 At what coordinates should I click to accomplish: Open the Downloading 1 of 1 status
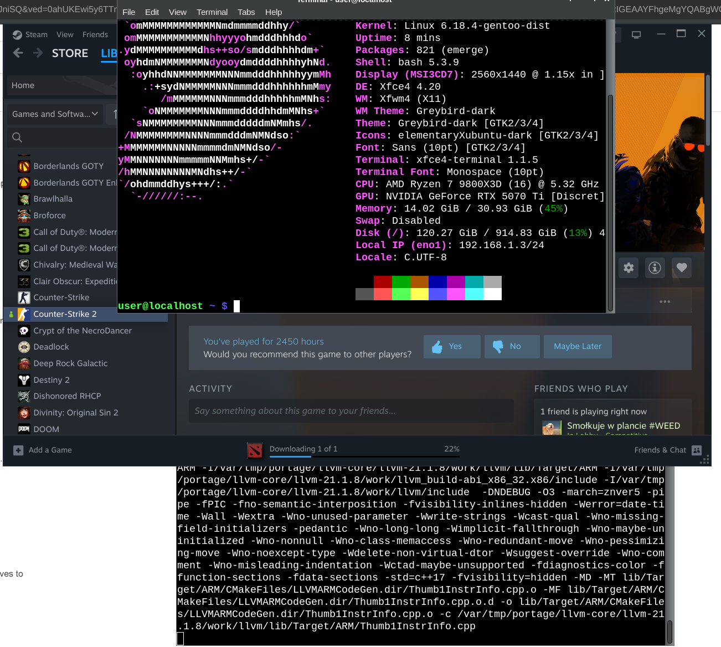point(303,449)
